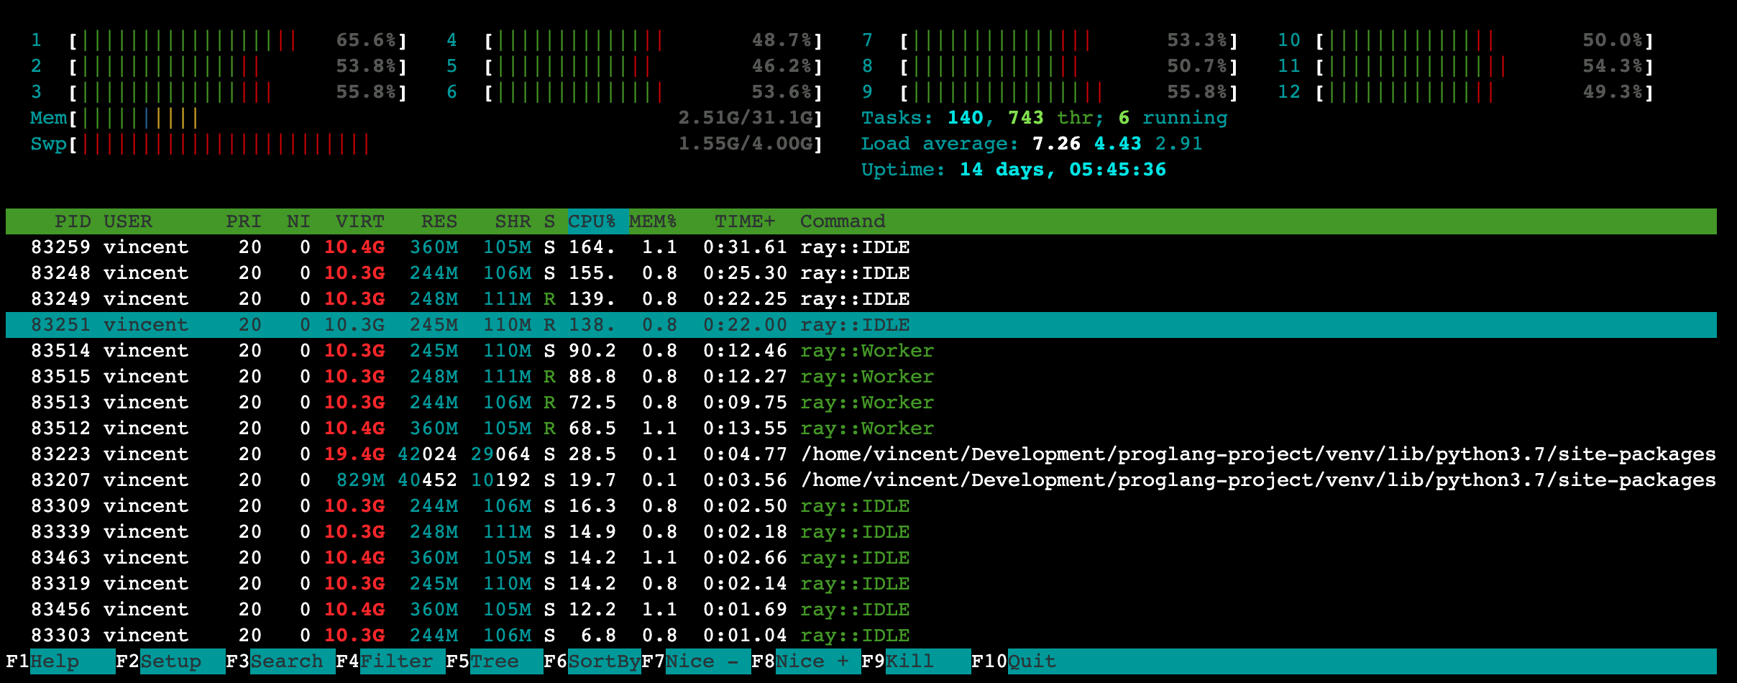Sort by the VIRT column header
This screenshot has width=1737, height=683.
tap(360, 221)
